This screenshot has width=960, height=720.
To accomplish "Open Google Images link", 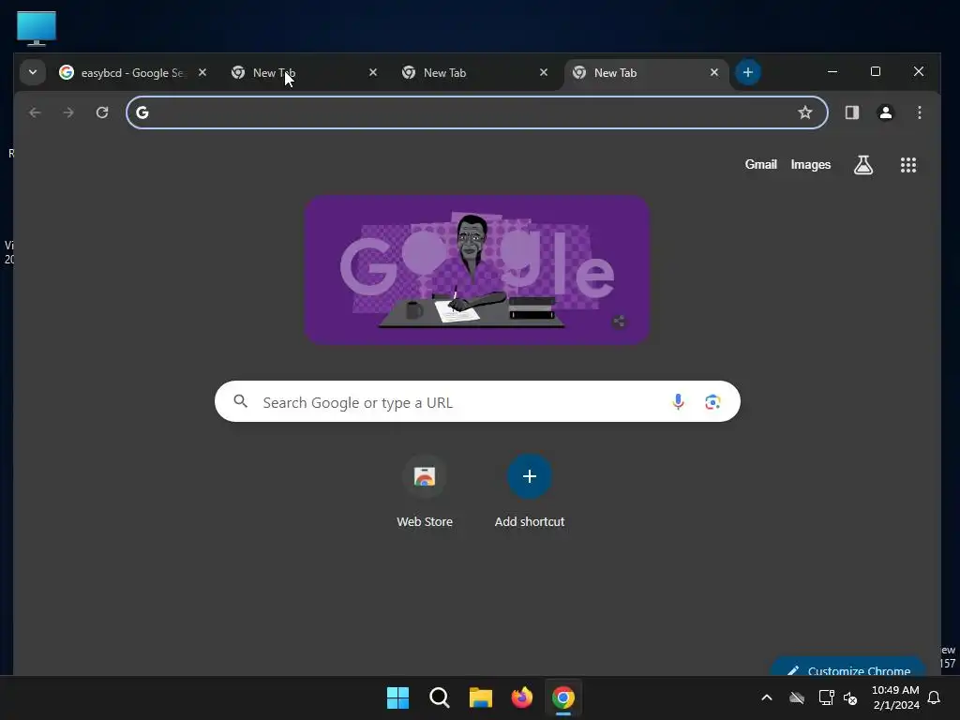I will [x=811, y=165].
